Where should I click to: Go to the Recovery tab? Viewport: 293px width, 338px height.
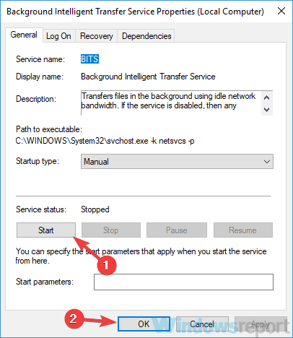point(96,36)
